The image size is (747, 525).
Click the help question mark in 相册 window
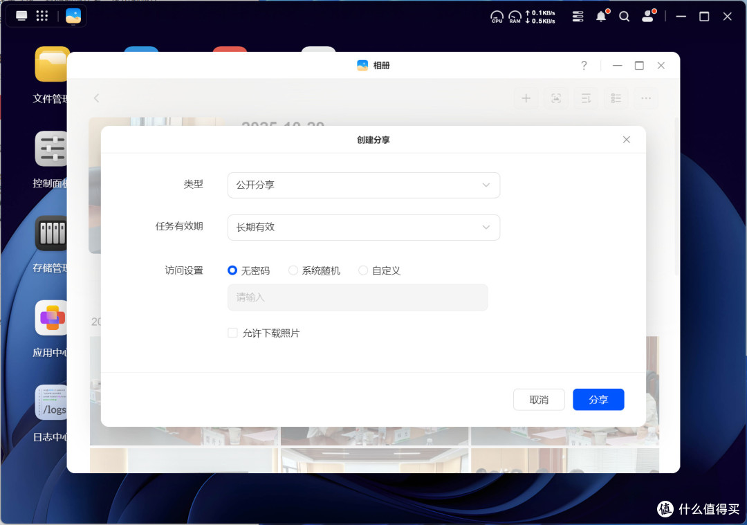click(x=584, y=66)
